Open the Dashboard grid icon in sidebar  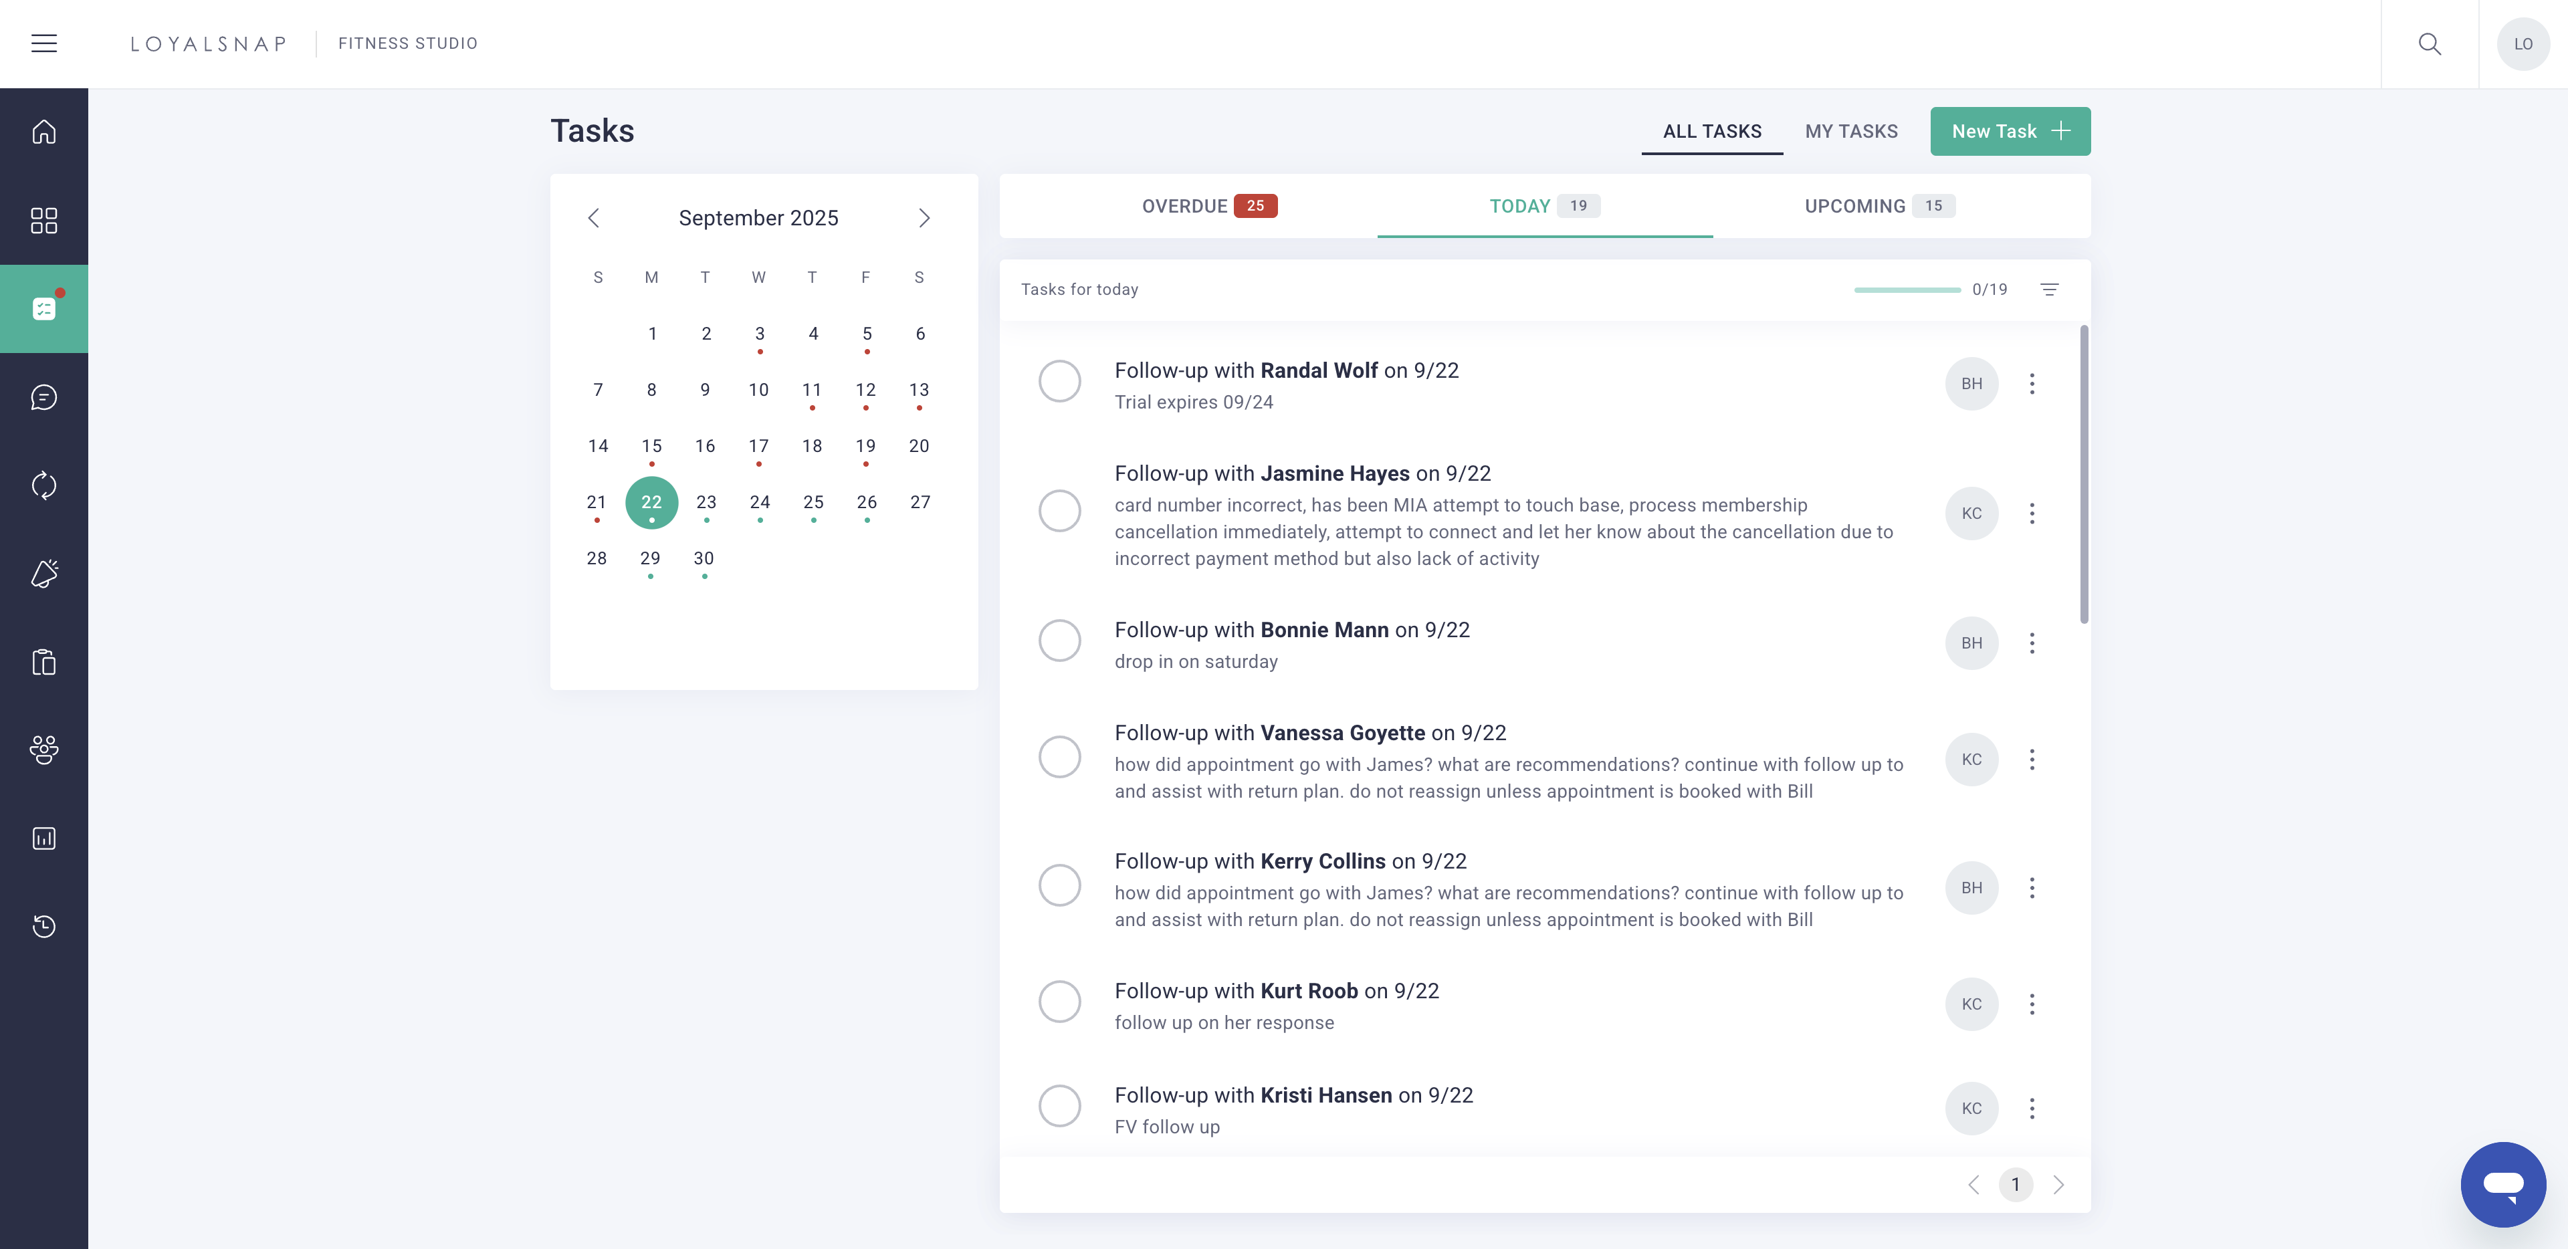pyautogui.click(x=44, y=220)
